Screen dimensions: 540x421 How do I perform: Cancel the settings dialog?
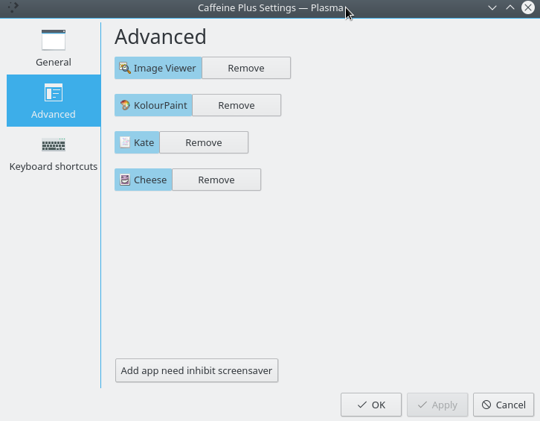point(504,405)
